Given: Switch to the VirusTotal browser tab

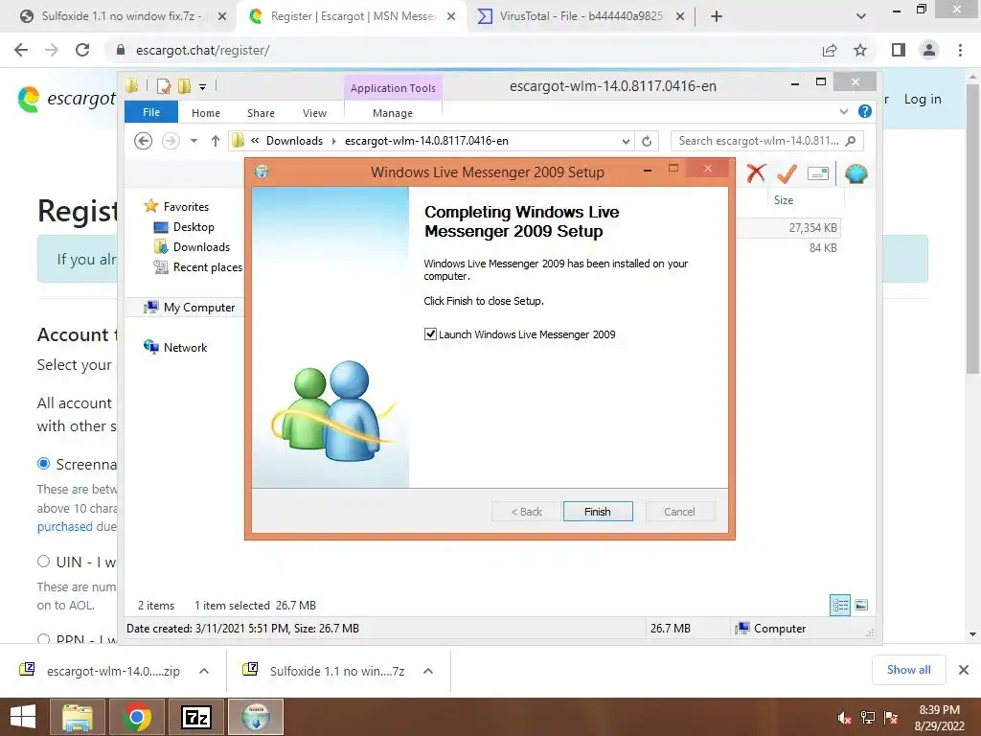Looking at the screenshot, I should click(x=581, y=16).
